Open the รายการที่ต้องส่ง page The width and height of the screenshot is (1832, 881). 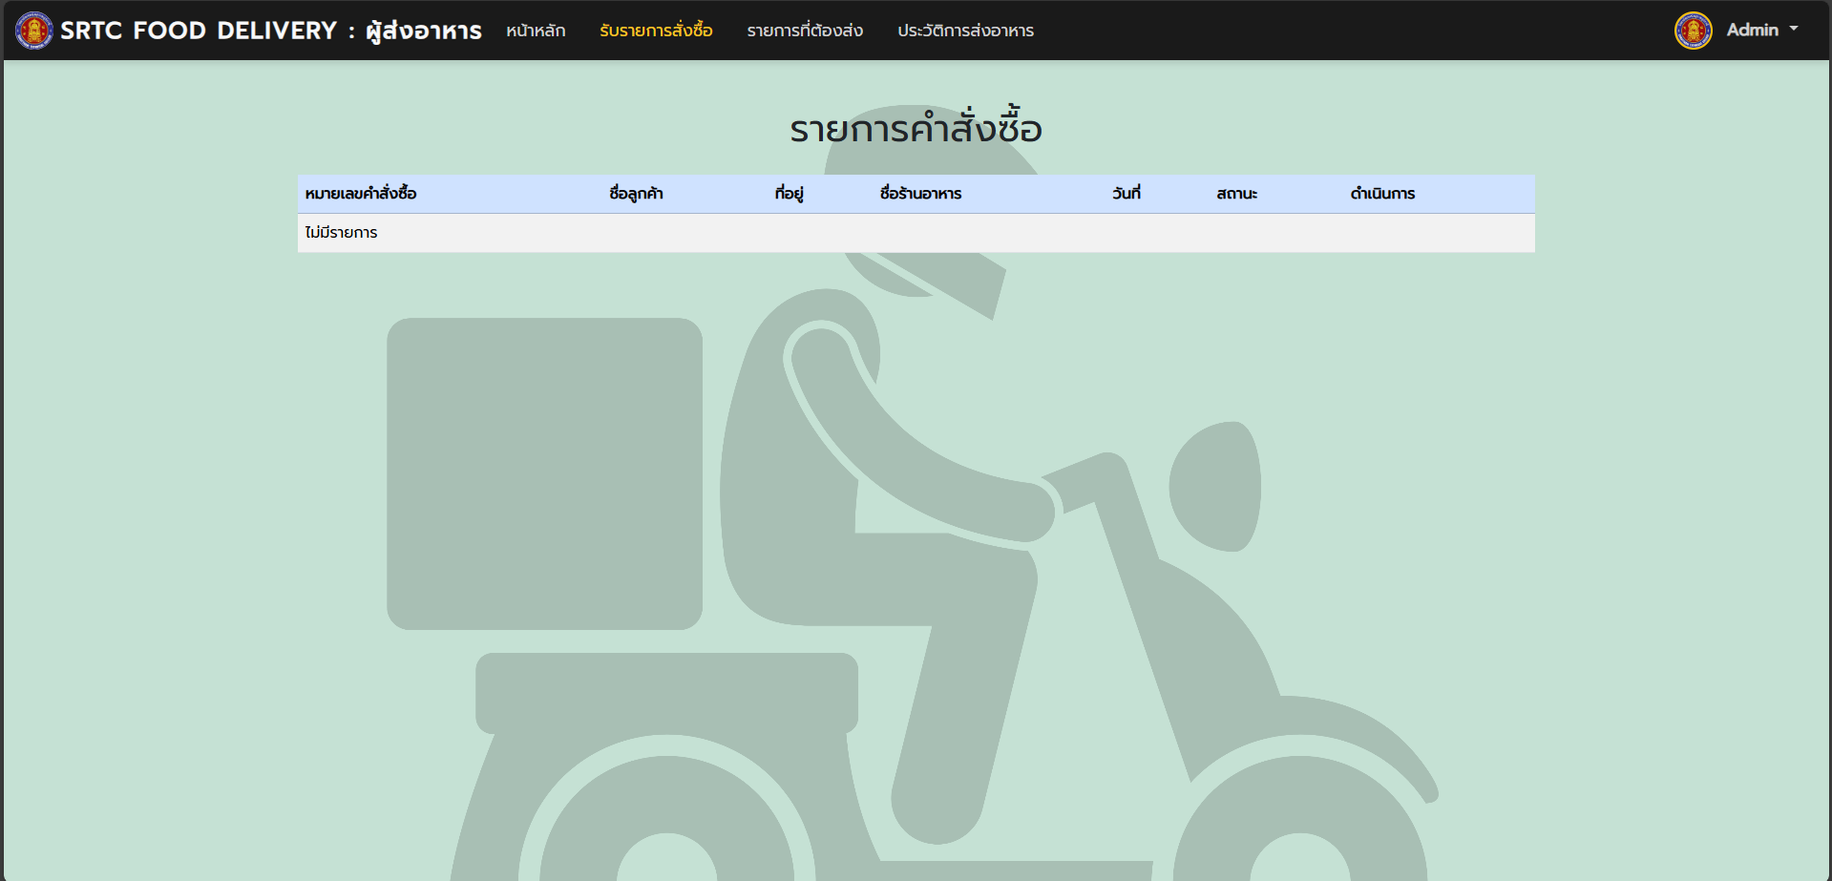[x=805, y=31]
